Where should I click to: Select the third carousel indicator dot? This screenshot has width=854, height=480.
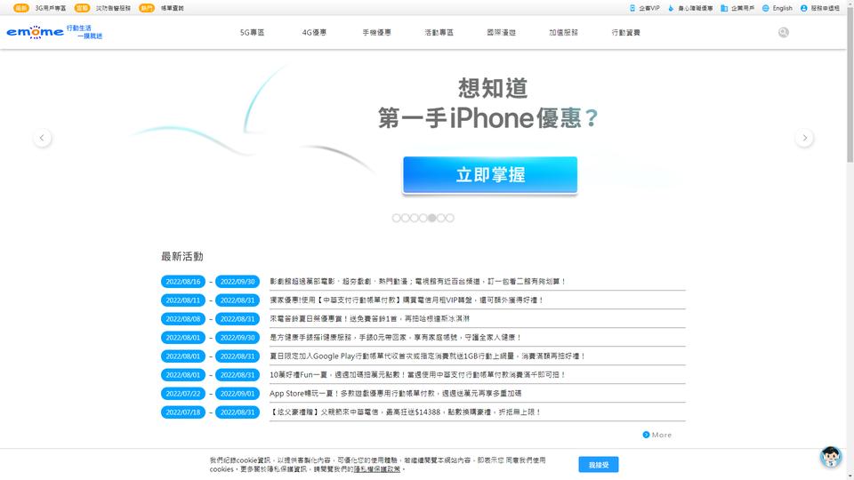415,218
